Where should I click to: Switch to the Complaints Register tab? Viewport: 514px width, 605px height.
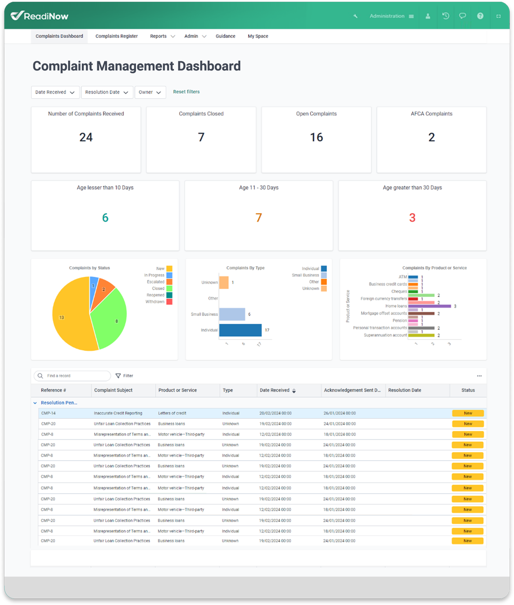pyautogui.click(x=116, y=36)
